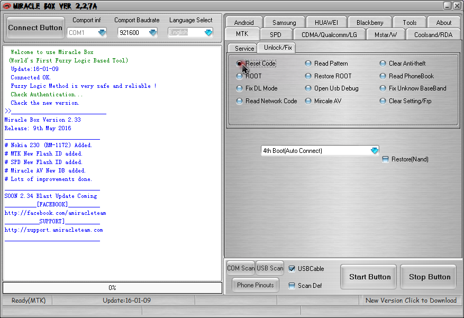Click the 'Release: 9th May 2016' log line

[38, 129]
